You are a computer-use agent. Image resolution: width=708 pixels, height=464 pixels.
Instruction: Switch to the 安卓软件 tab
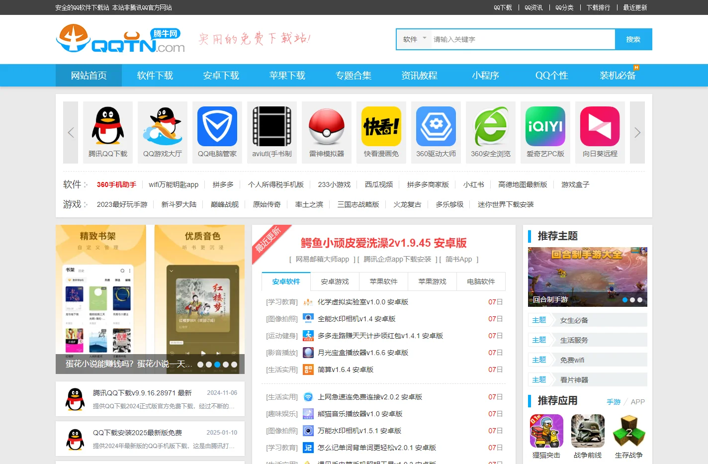point(286,281)
